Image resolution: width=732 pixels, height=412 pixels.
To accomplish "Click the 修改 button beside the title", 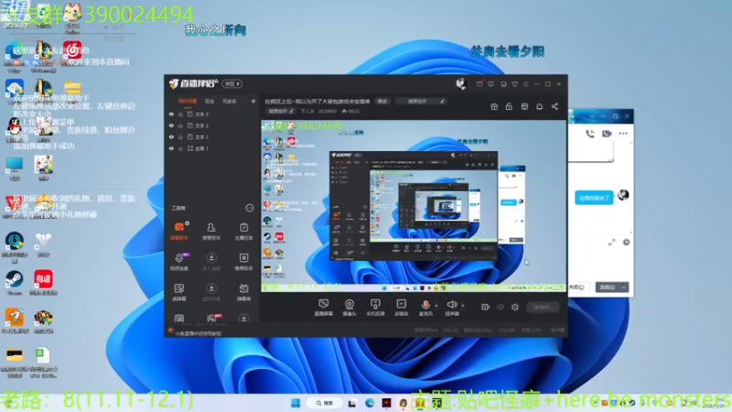I will [x=382, y=102].
